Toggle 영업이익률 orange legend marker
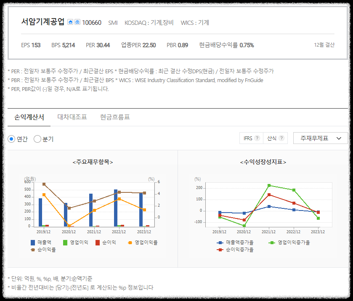Image resolution: width=353 pixels, height=301 pixels. click(x=130, y=242)
